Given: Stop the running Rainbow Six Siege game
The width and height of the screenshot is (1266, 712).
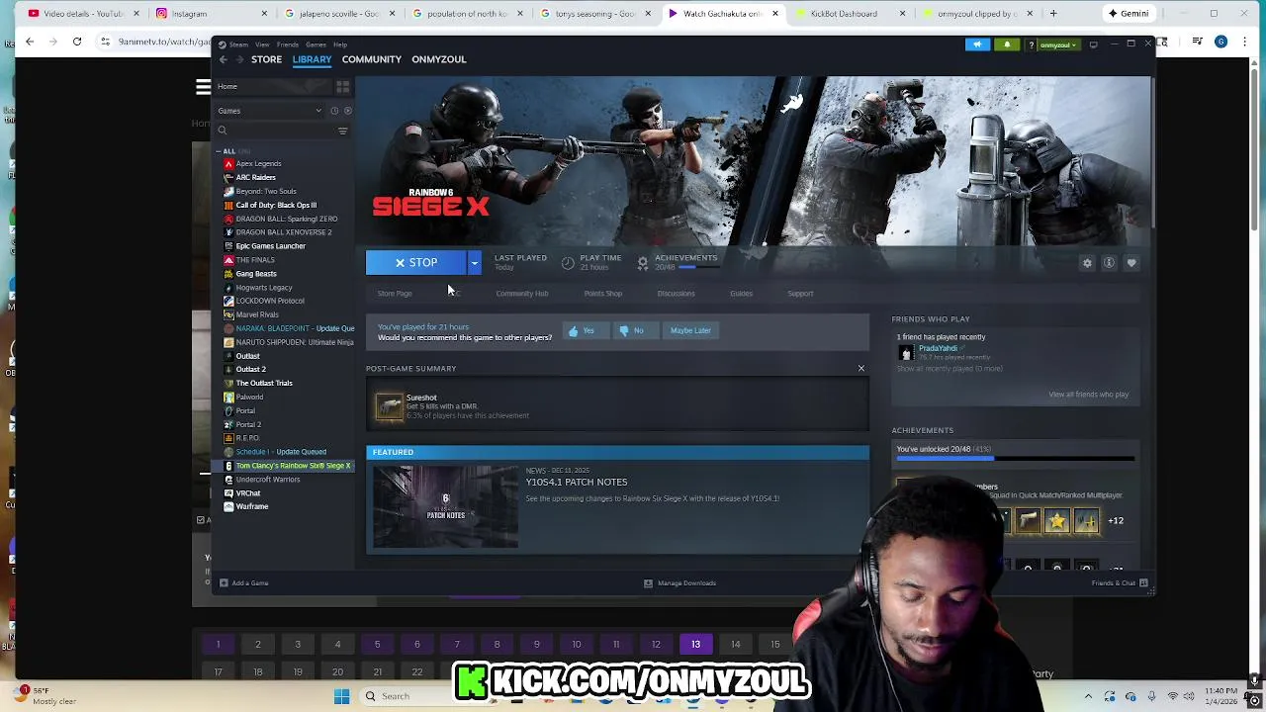Looking at the screenshot, I should click(x=416, y=262).
